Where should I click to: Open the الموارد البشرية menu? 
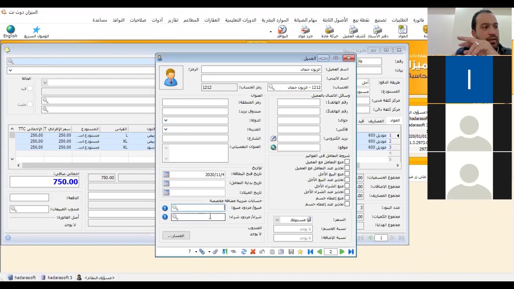(275, 20)
